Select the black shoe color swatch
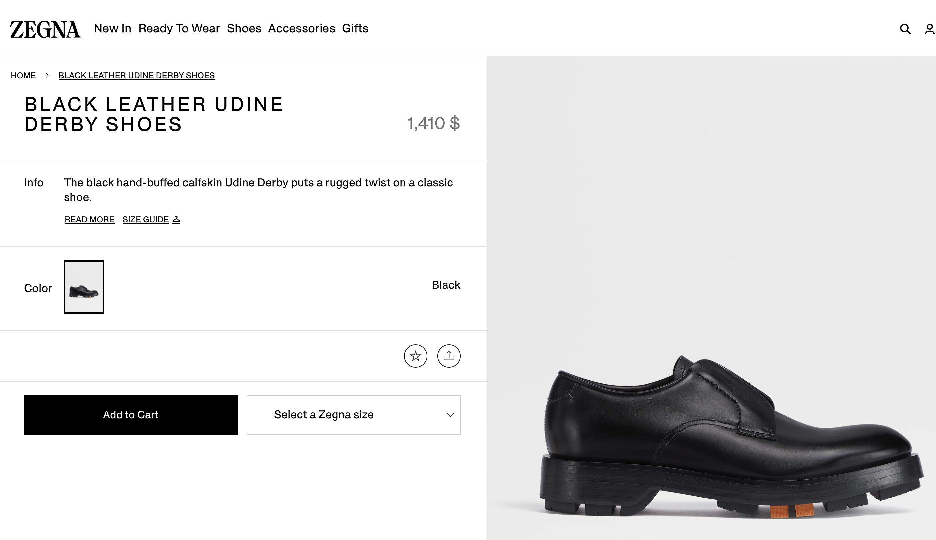The image size is (936, 540). tap(84, 287)
